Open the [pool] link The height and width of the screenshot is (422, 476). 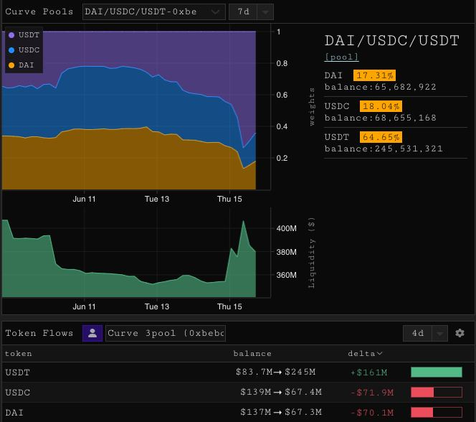point(341,57)
